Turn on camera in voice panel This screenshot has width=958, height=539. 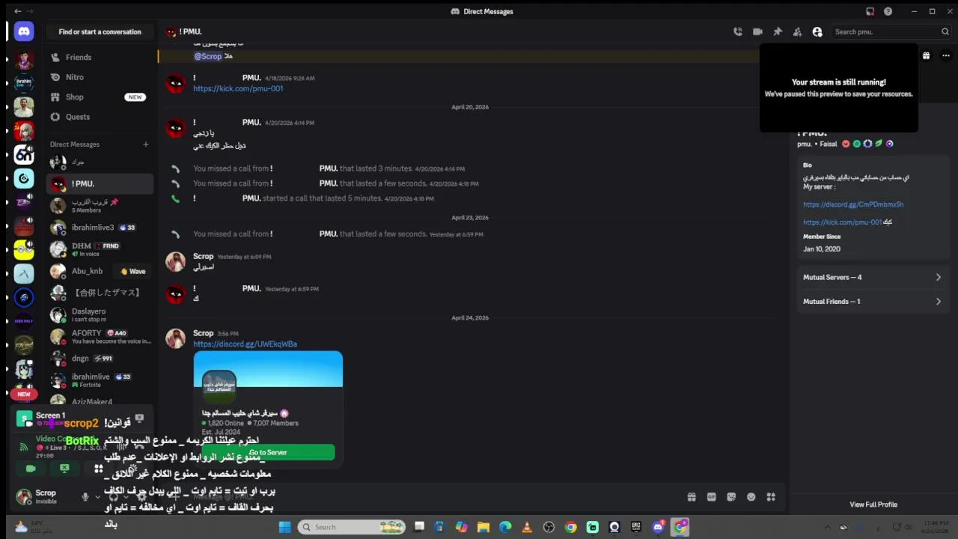31,469
